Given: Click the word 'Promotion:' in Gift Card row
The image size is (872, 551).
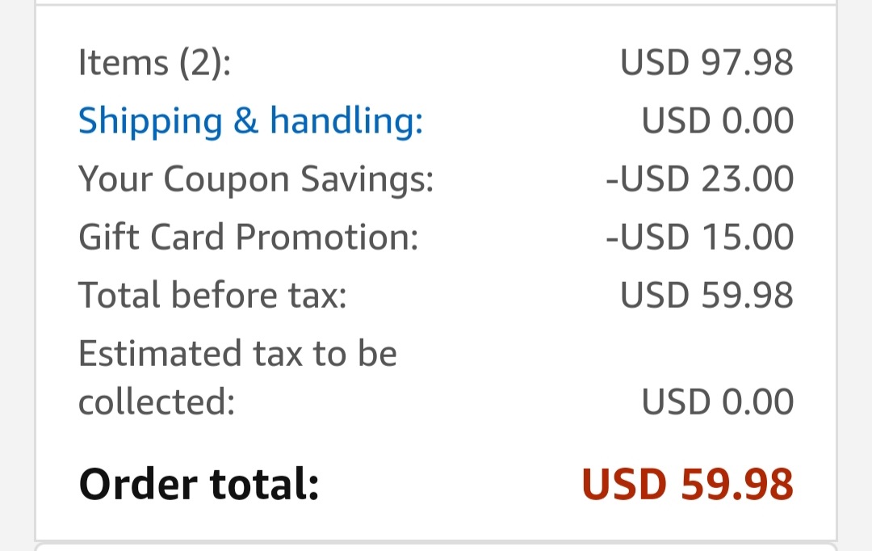Looking at the screenshot, I should (x=327, y=237).
